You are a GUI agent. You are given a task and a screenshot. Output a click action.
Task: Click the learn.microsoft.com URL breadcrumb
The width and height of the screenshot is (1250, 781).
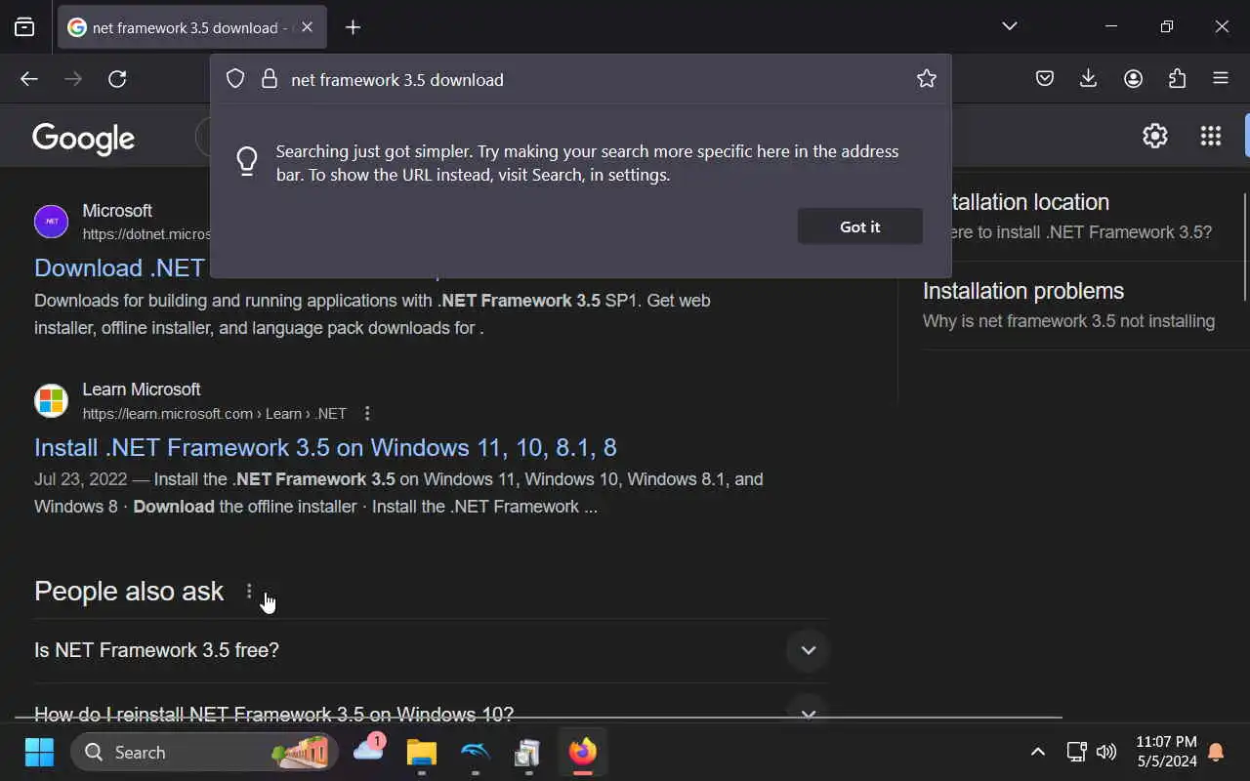[214, 414]
